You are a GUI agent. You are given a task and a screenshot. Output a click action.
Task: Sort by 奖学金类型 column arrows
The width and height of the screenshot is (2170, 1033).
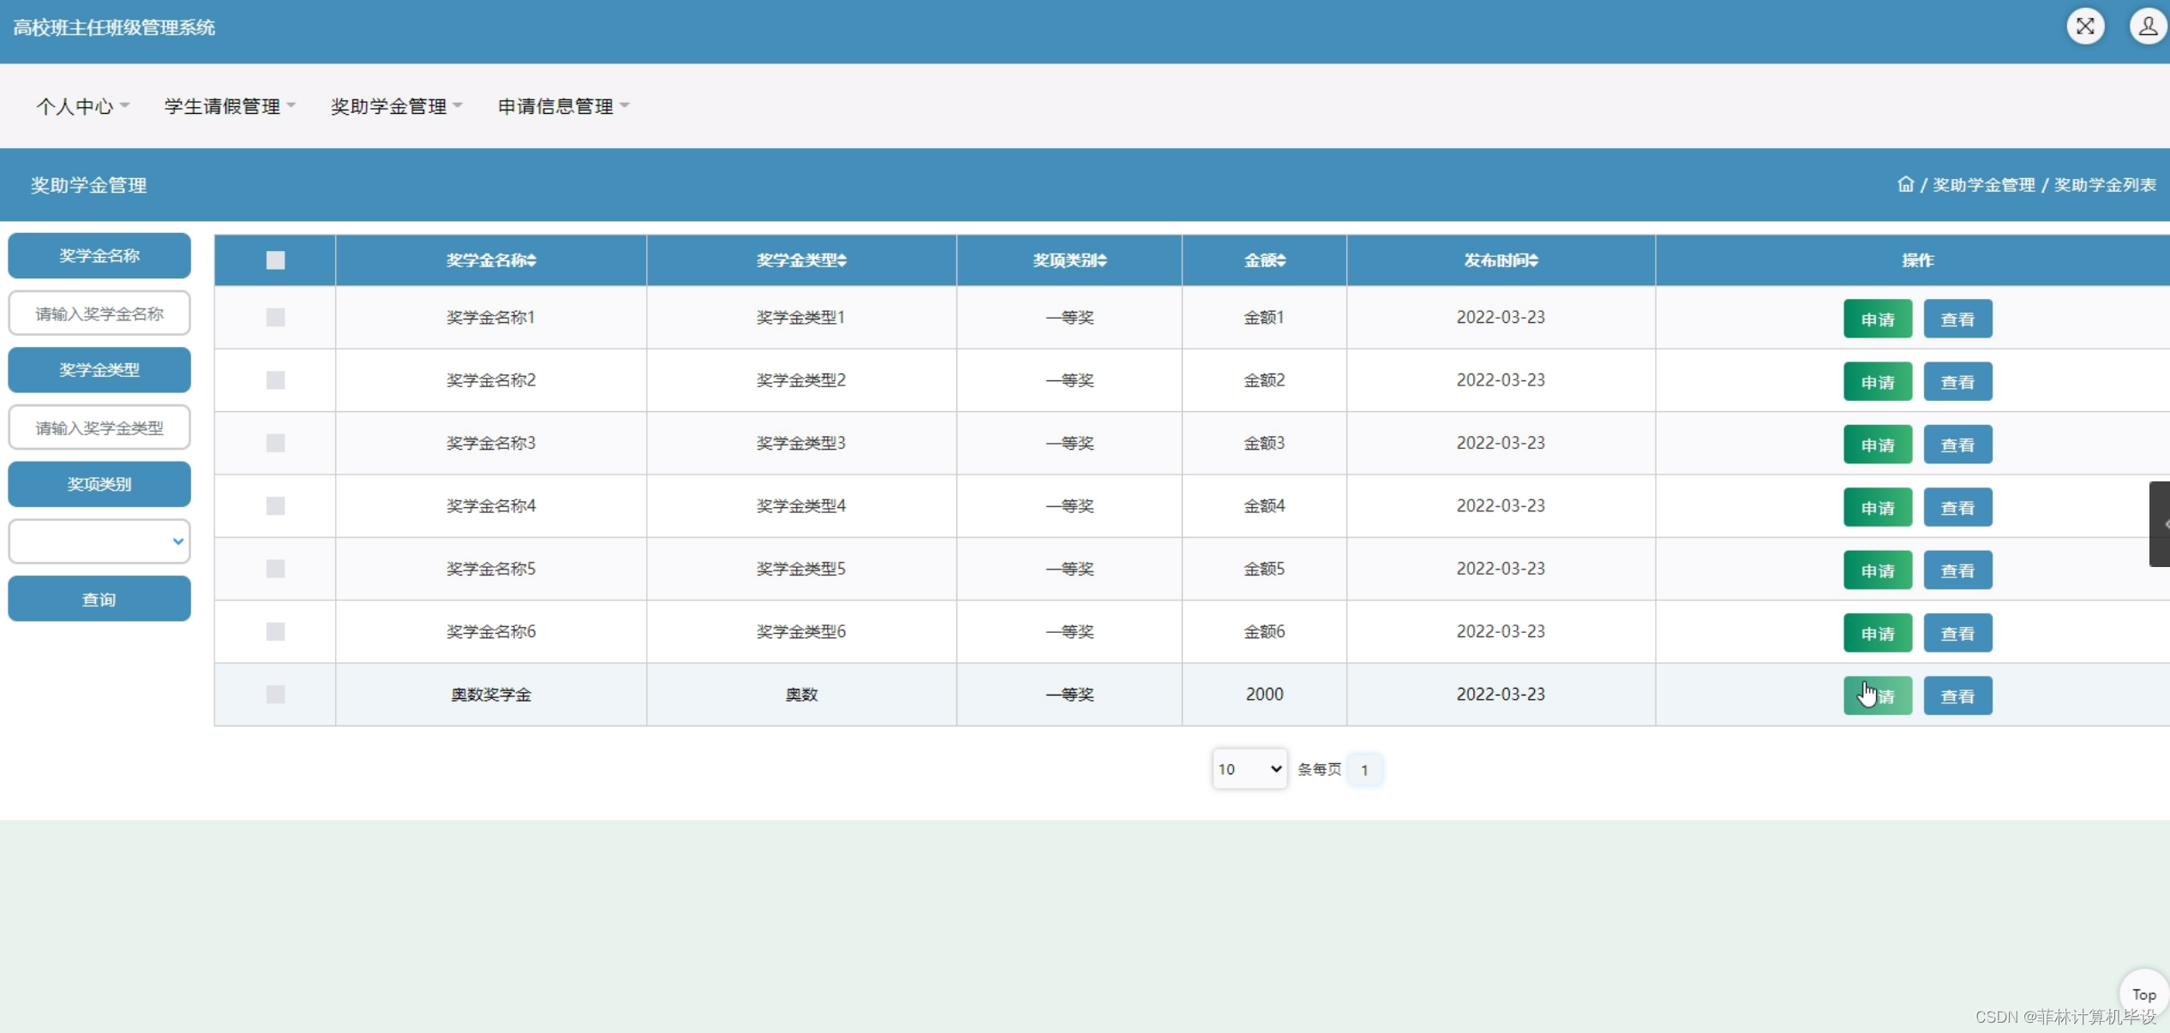(x=842, y=260)
